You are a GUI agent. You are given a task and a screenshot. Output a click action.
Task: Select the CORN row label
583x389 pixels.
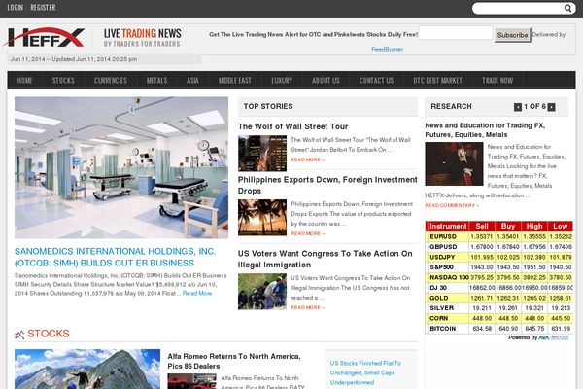pyautogui.click(x=439, y=319)
